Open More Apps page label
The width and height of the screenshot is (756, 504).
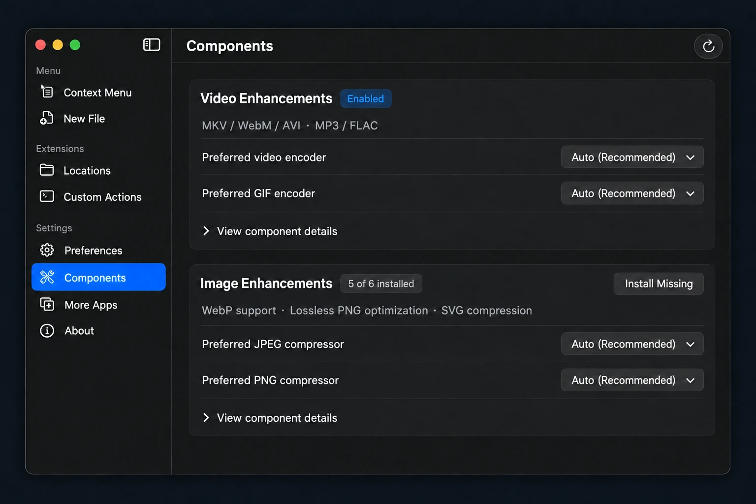91,305
